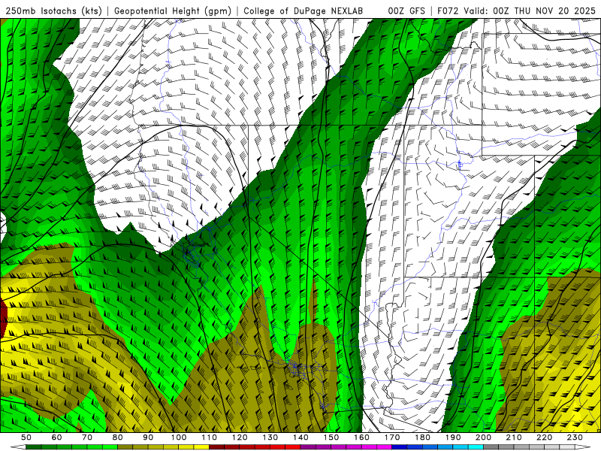Click the '250mb Isotachs (kts)' title text
This screenshot has height=451, width=601.
pyautogui.click(x=53, y=11)
